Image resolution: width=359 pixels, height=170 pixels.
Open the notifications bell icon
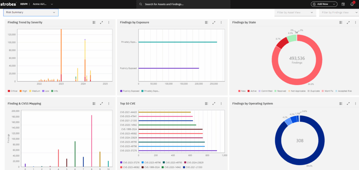pyautogui.click(x=352, y=4)
